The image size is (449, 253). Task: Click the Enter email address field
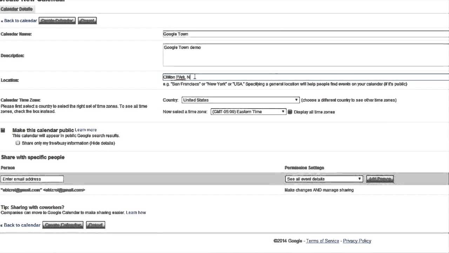point(32,179)
